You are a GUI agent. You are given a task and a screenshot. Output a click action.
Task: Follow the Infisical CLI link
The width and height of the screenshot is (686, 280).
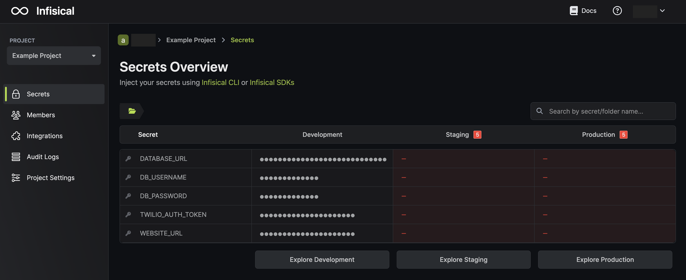coord(220,83)
